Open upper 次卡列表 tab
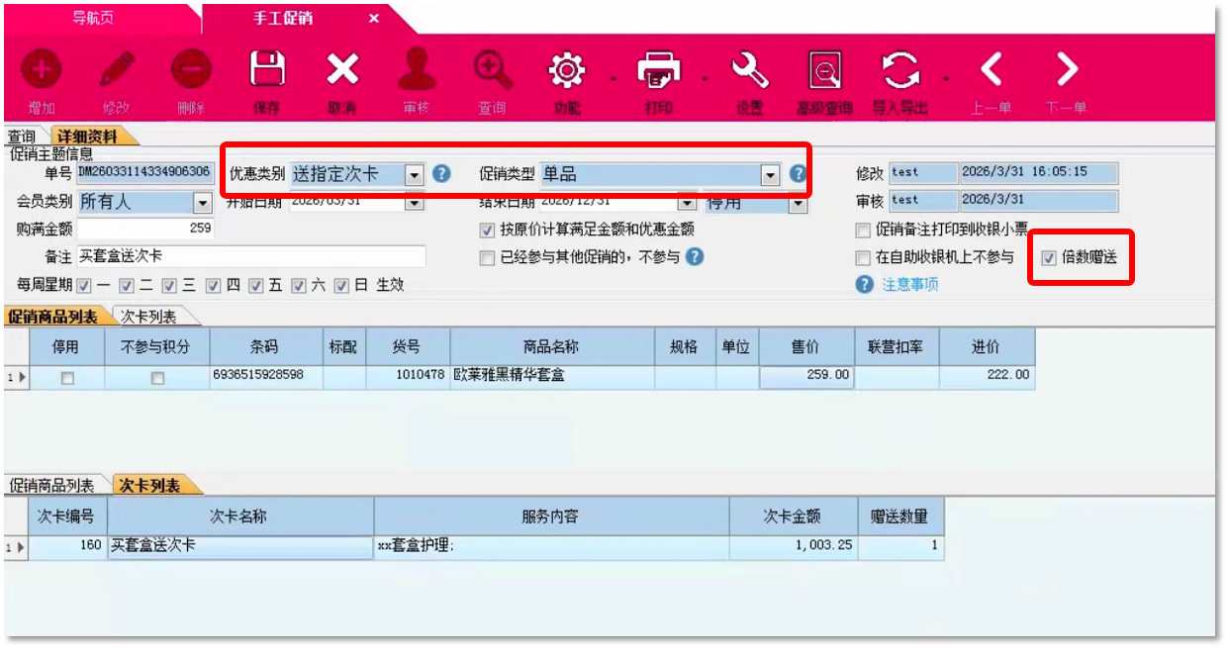 [x=148, y=317]
